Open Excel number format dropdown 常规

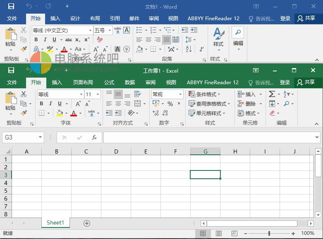[180, 94]
